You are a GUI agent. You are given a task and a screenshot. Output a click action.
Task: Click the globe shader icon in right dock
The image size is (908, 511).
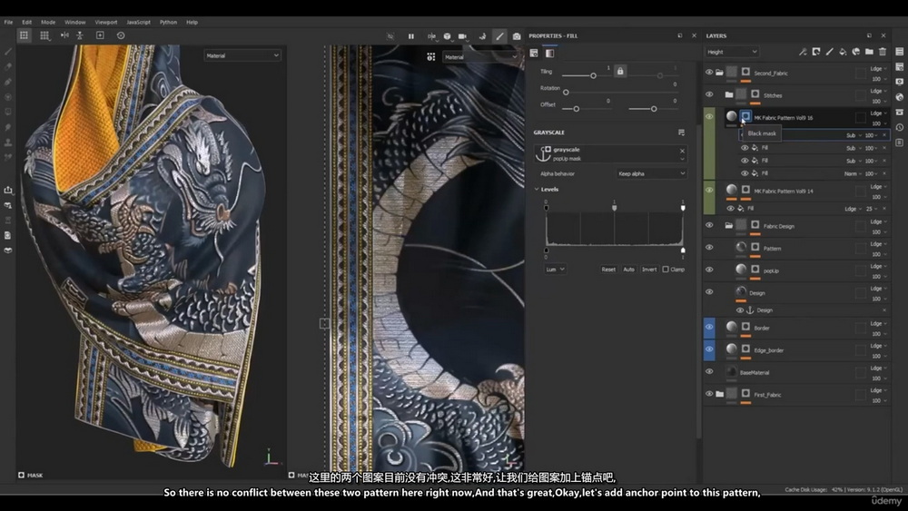tap(899, 97)
